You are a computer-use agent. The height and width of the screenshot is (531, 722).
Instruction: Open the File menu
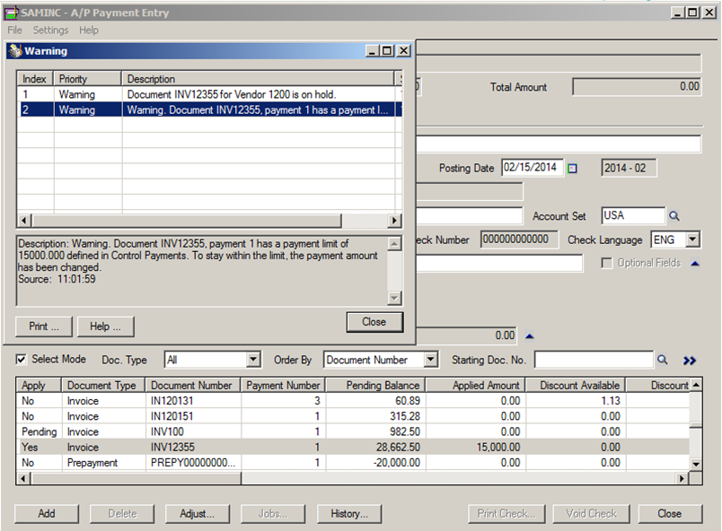pos(14,30)
